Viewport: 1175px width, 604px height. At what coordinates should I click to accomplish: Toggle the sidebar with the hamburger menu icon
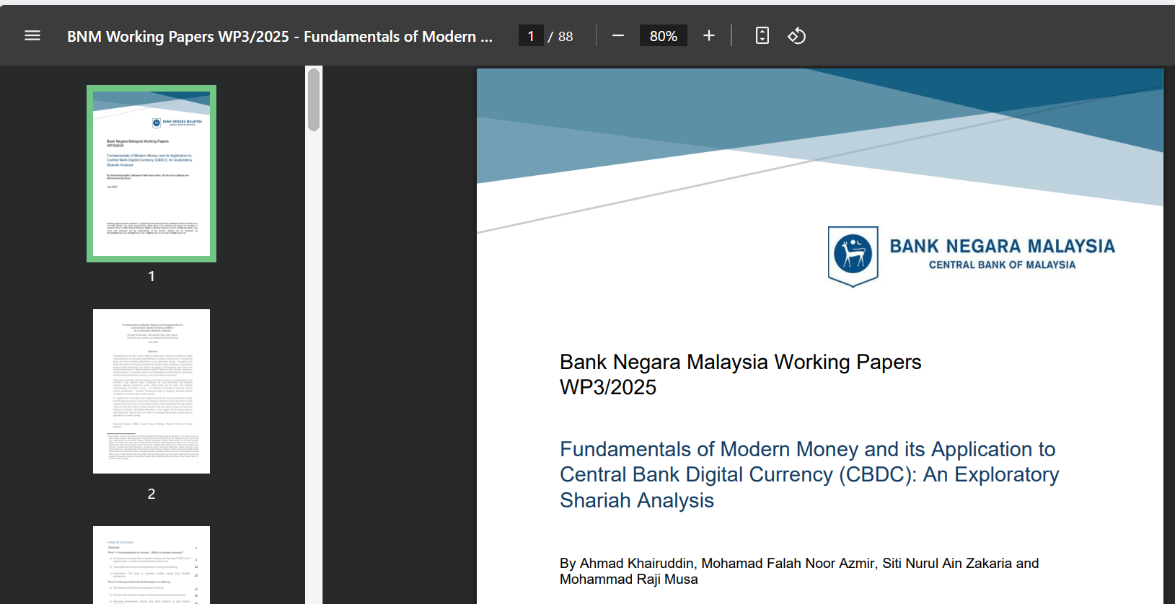click(x=32, y=36)
